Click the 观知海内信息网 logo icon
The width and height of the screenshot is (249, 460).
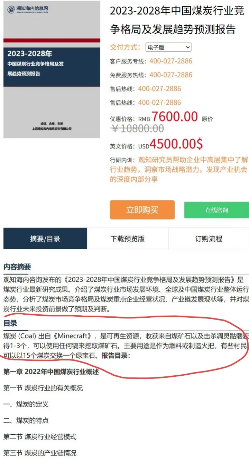pos(11,9)
